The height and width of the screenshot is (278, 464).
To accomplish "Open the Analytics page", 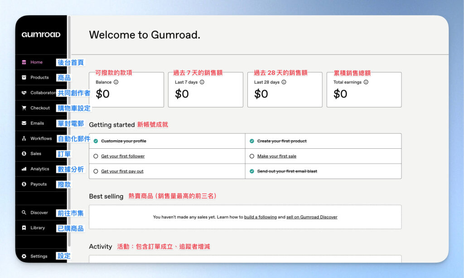I will coord(41,169).
